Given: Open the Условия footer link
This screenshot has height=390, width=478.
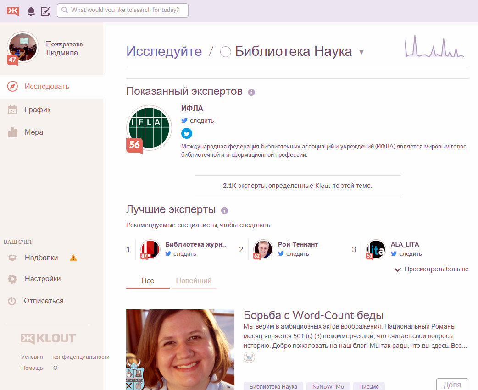Looking at the screenshot, I should (x=32, y=357).
